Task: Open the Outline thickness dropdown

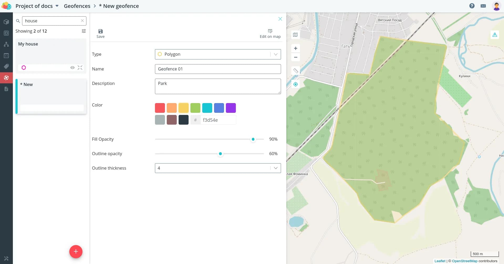Action: pos(276,168)
